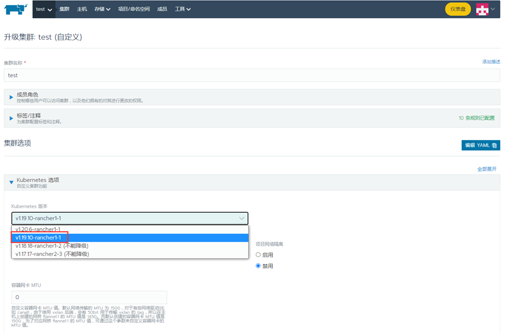
Task: Click the yellow 仪表盘 button
Action: [x=458, y=9]
